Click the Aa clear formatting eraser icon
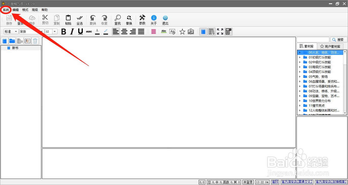 (172, 32)
